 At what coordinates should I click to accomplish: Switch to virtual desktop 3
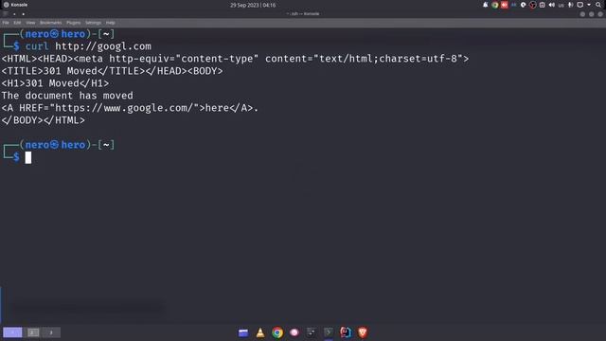(51, 332)
